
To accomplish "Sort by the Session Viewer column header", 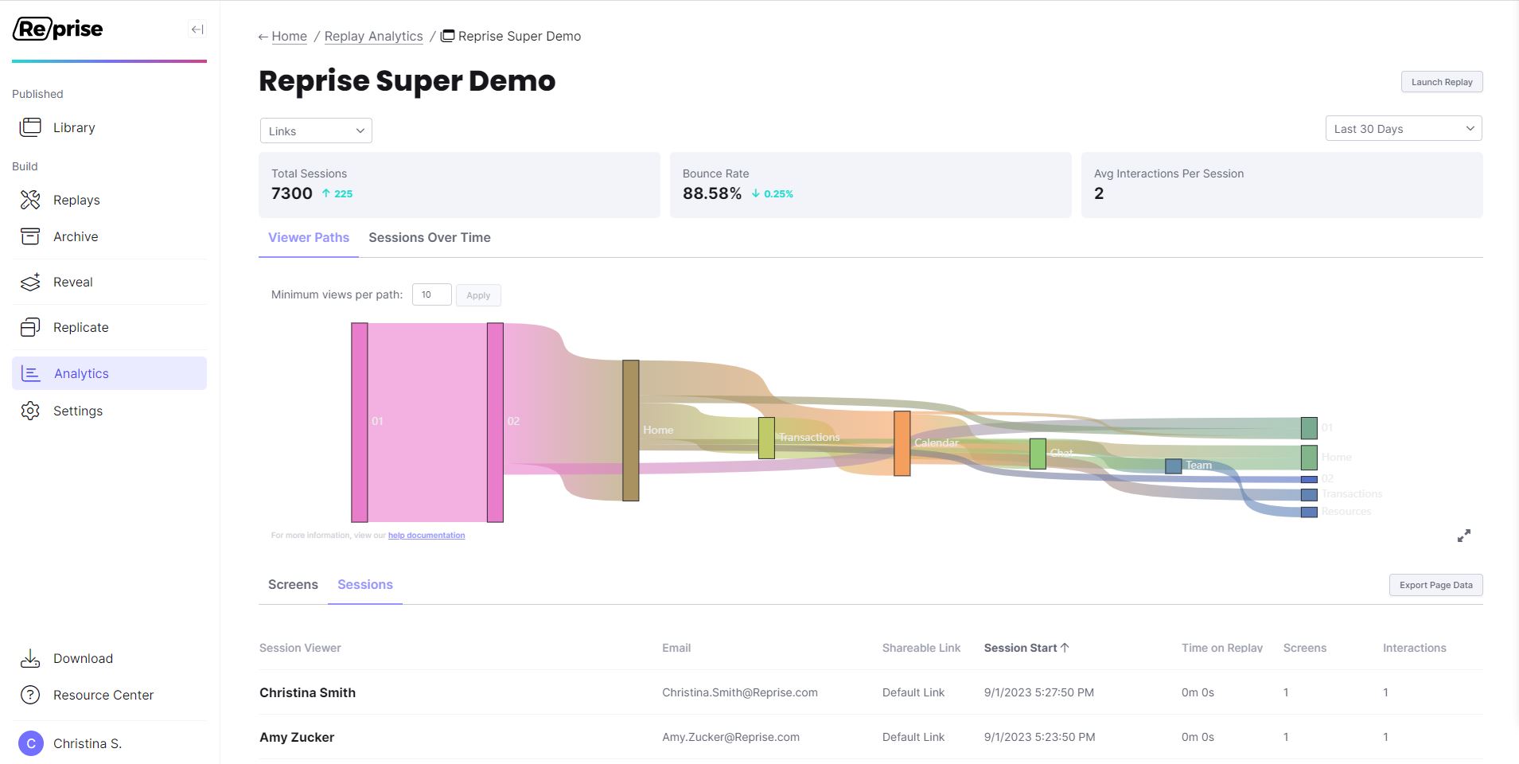I will pyautogui.click(x=300, y=648).
